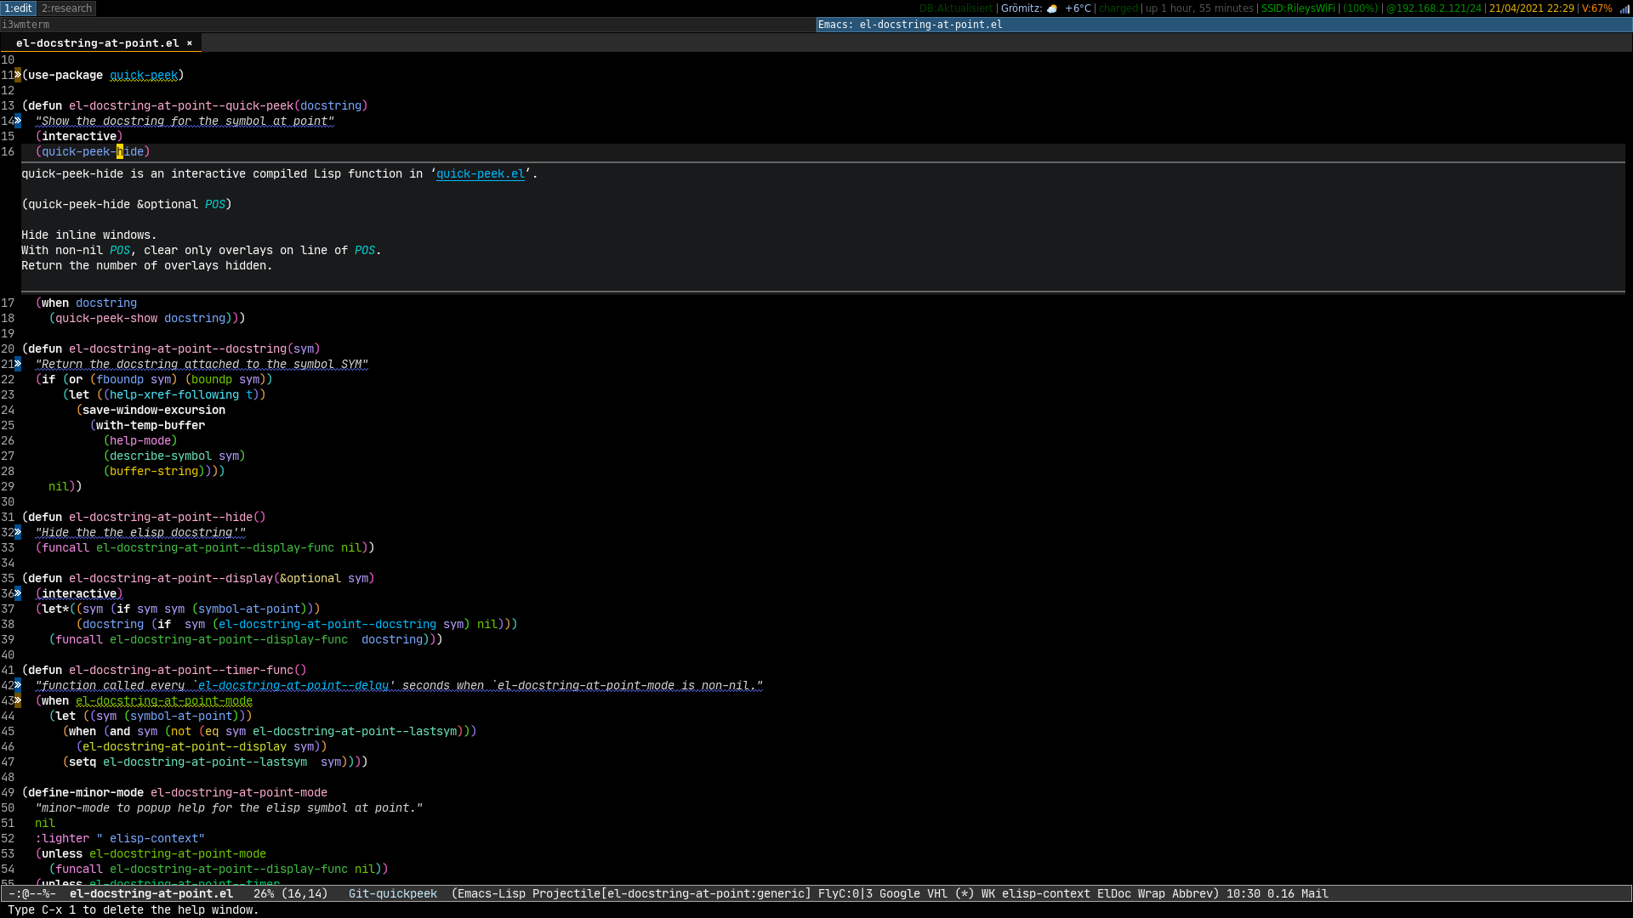The height and width of the screenshot is (918, 1633).
Task: Click the Git-quickpeek branch in mode line
Action: [x=392, y=894]
